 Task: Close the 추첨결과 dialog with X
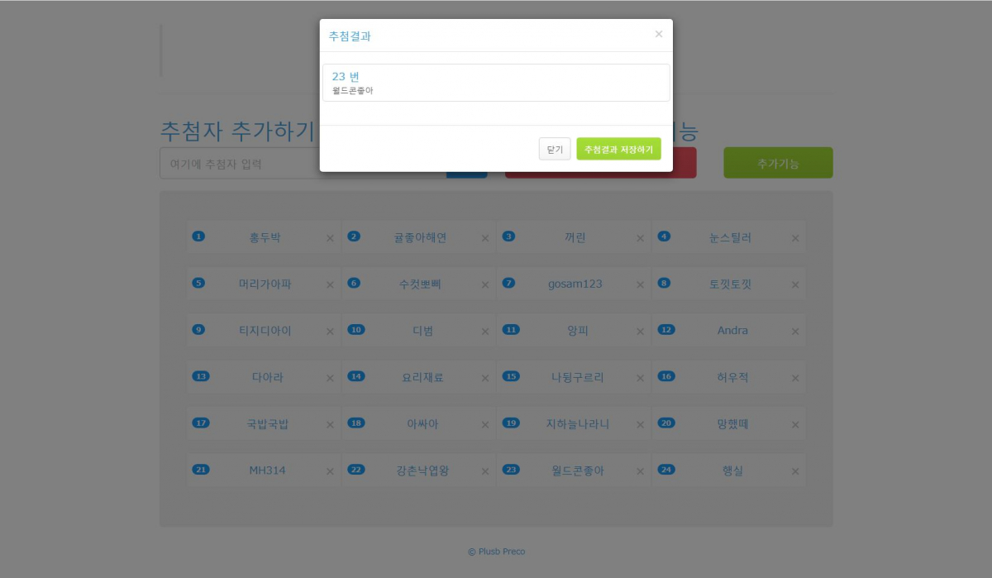[659, 34]
